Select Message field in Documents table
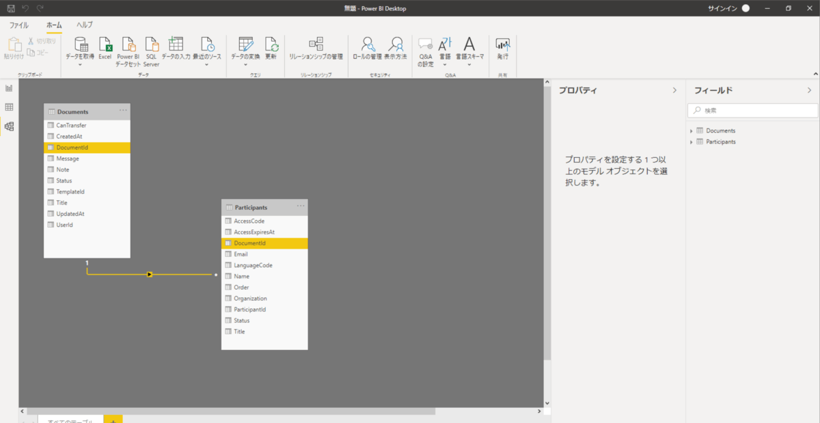The width and height of the screenshot is (820, 423). click(x=87, y=159)
